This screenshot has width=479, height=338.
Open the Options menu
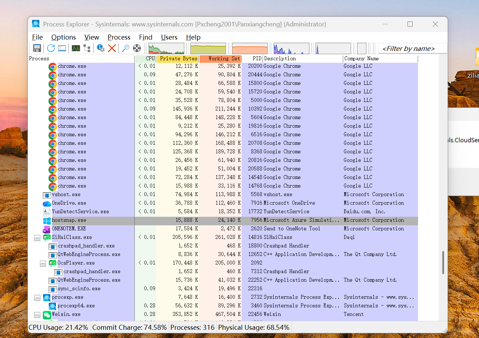(x=63, y=37)
